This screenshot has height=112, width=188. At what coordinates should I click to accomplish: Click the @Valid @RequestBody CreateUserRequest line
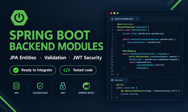pyautogui.click(x=154, y=57)
